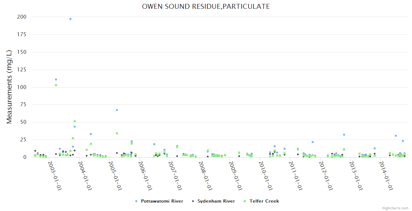Click the 200 y-axis tick label

pyautogui.click(x=21, y=17)
